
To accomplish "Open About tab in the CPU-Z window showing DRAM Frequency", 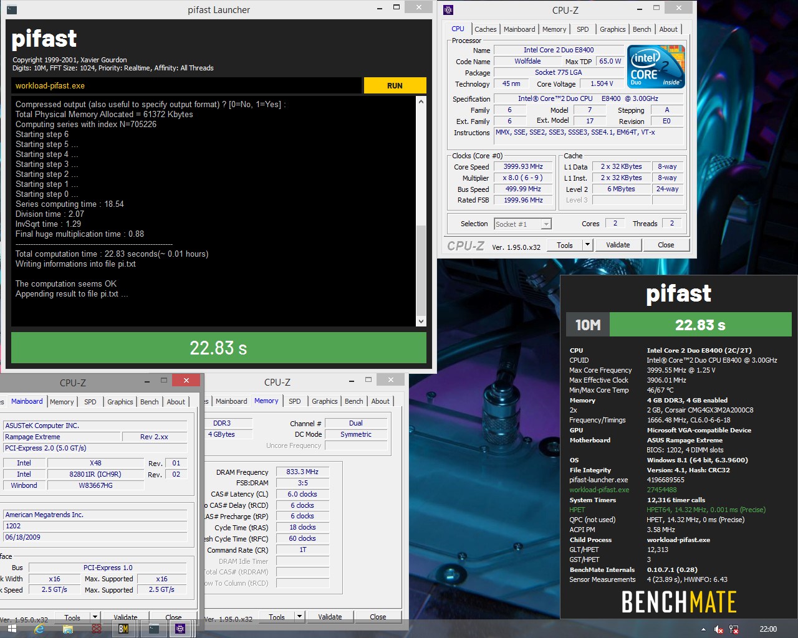I will click(380, 401).
